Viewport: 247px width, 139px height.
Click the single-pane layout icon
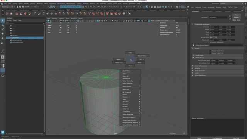[3, 57]
